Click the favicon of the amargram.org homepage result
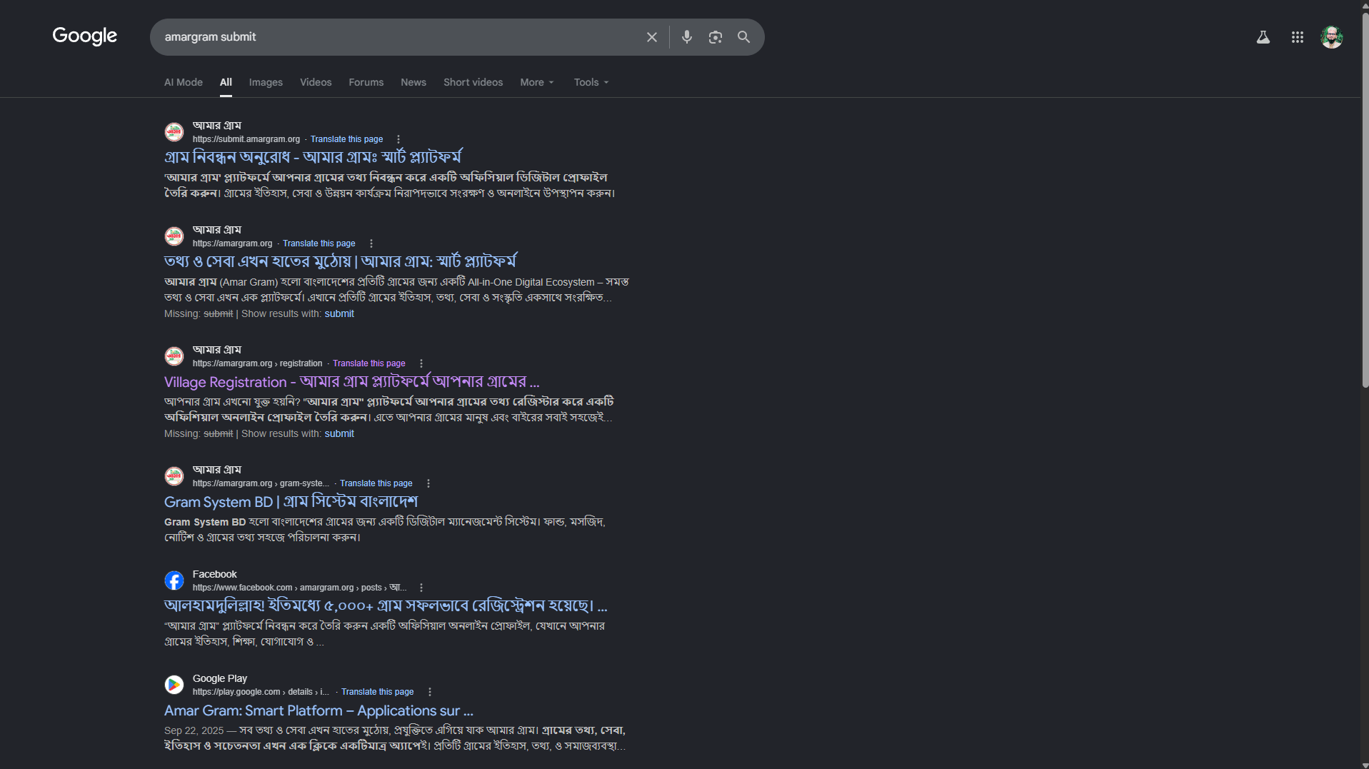Screen dimensions: 1369x769 tap(174, 236)
